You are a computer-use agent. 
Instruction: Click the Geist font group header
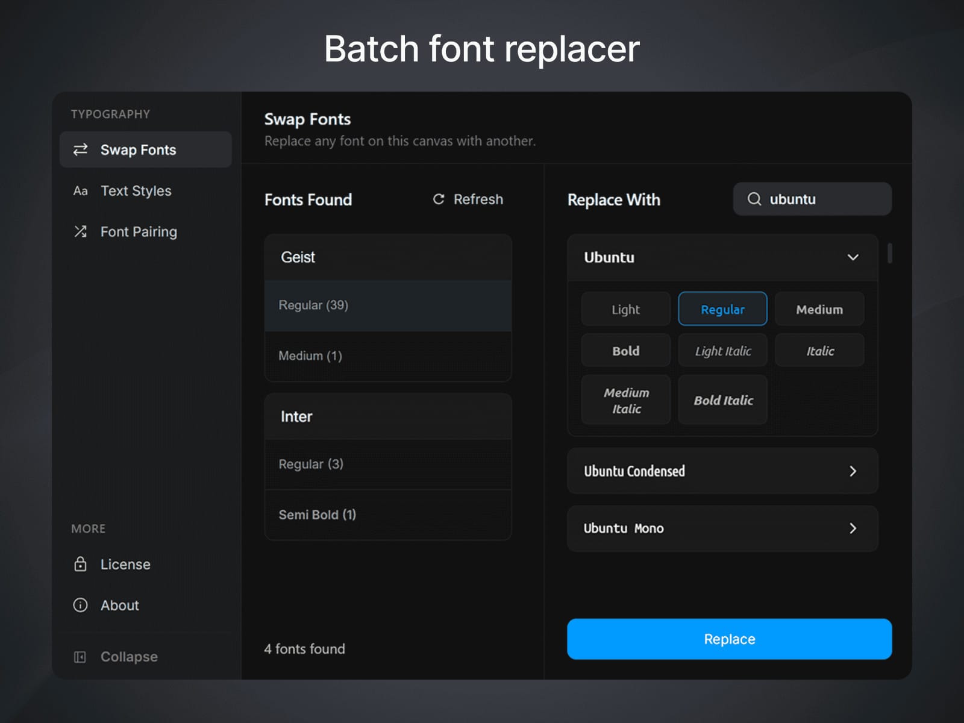(388, 257)
